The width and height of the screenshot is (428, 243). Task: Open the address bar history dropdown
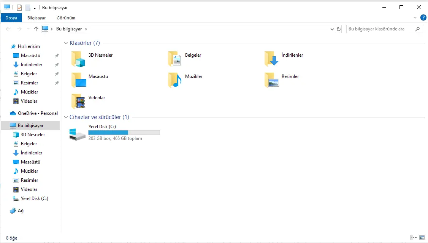(x=332, y=29)
